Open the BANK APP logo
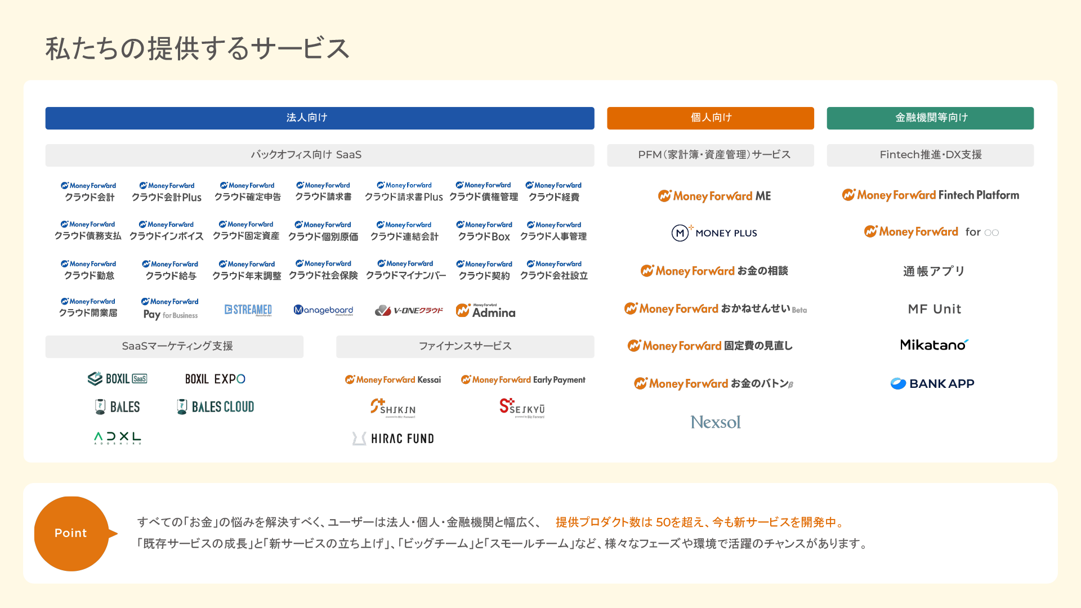The height and width of the screenshot is (608, 1081). pyautogui.click(x=932, y=383)
